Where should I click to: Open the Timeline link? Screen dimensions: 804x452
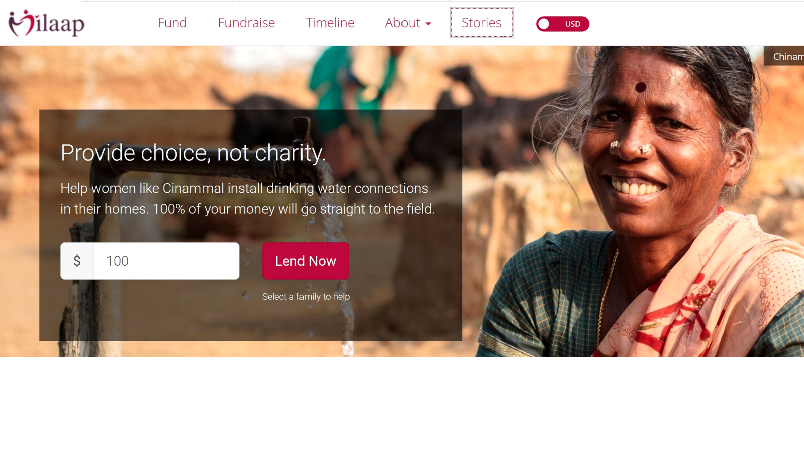(x=330, y=23)
